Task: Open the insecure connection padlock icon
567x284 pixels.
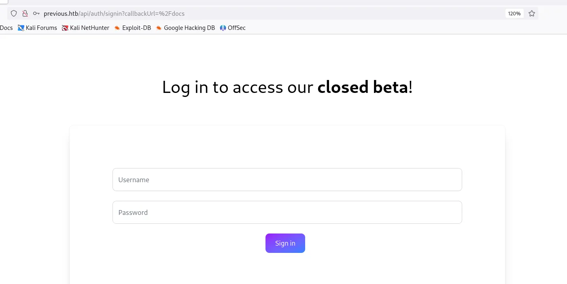Action: [x=25, y=14]
